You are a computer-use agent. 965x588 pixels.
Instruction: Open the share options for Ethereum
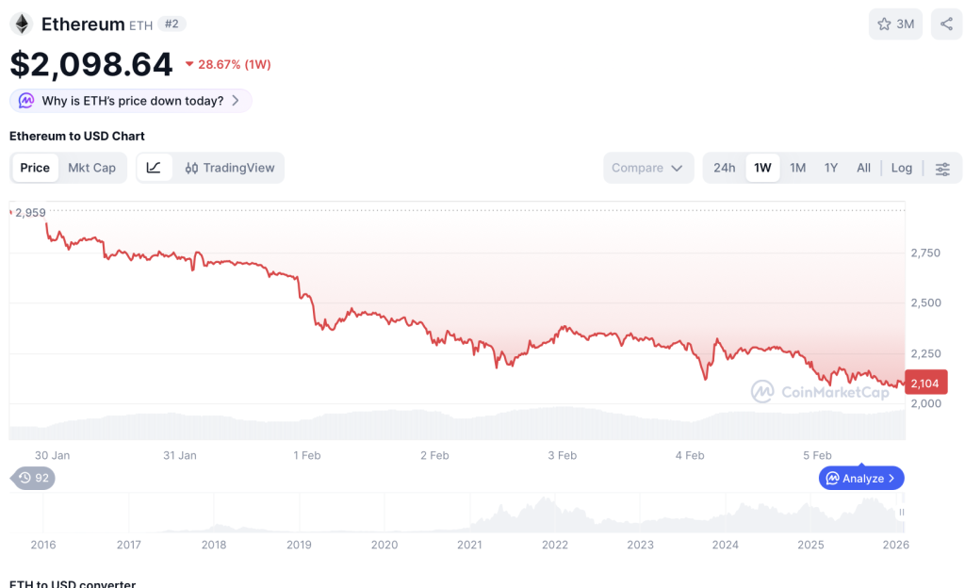click(x=946, y=24)
